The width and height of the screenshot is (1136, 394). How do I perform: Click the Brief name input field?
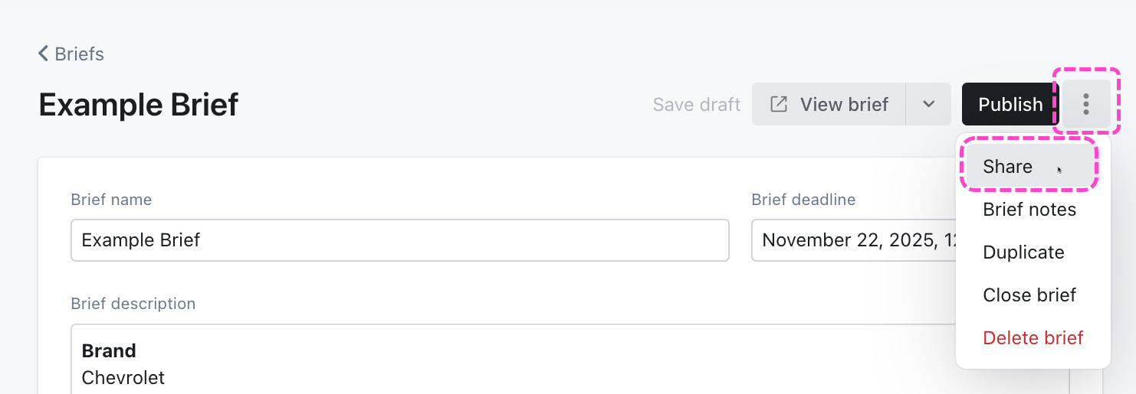(399, 240)
